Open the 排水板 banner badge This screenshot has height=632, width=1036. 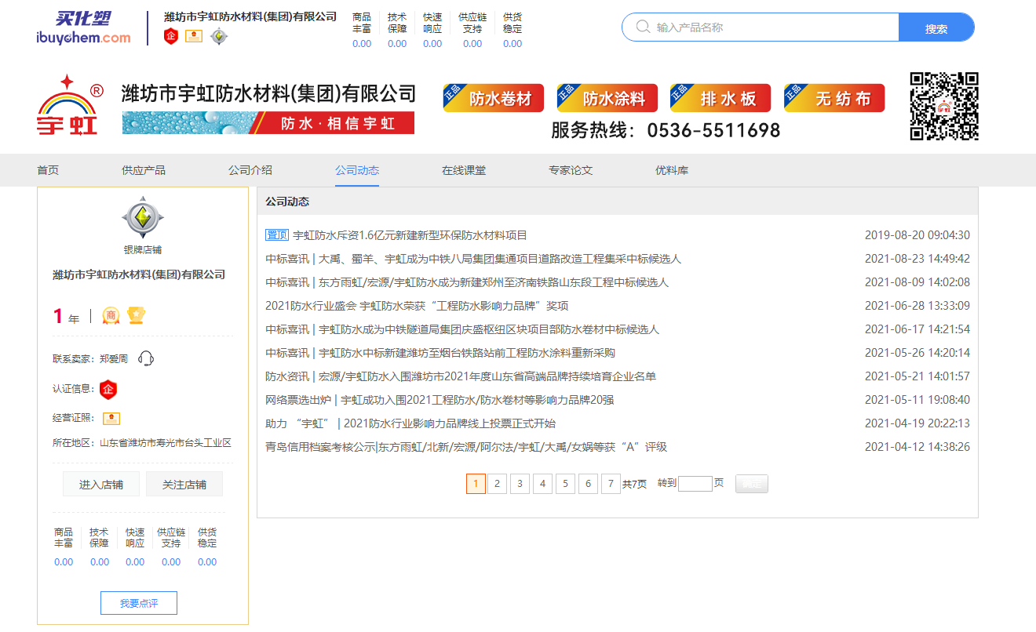tap(720, 98)
